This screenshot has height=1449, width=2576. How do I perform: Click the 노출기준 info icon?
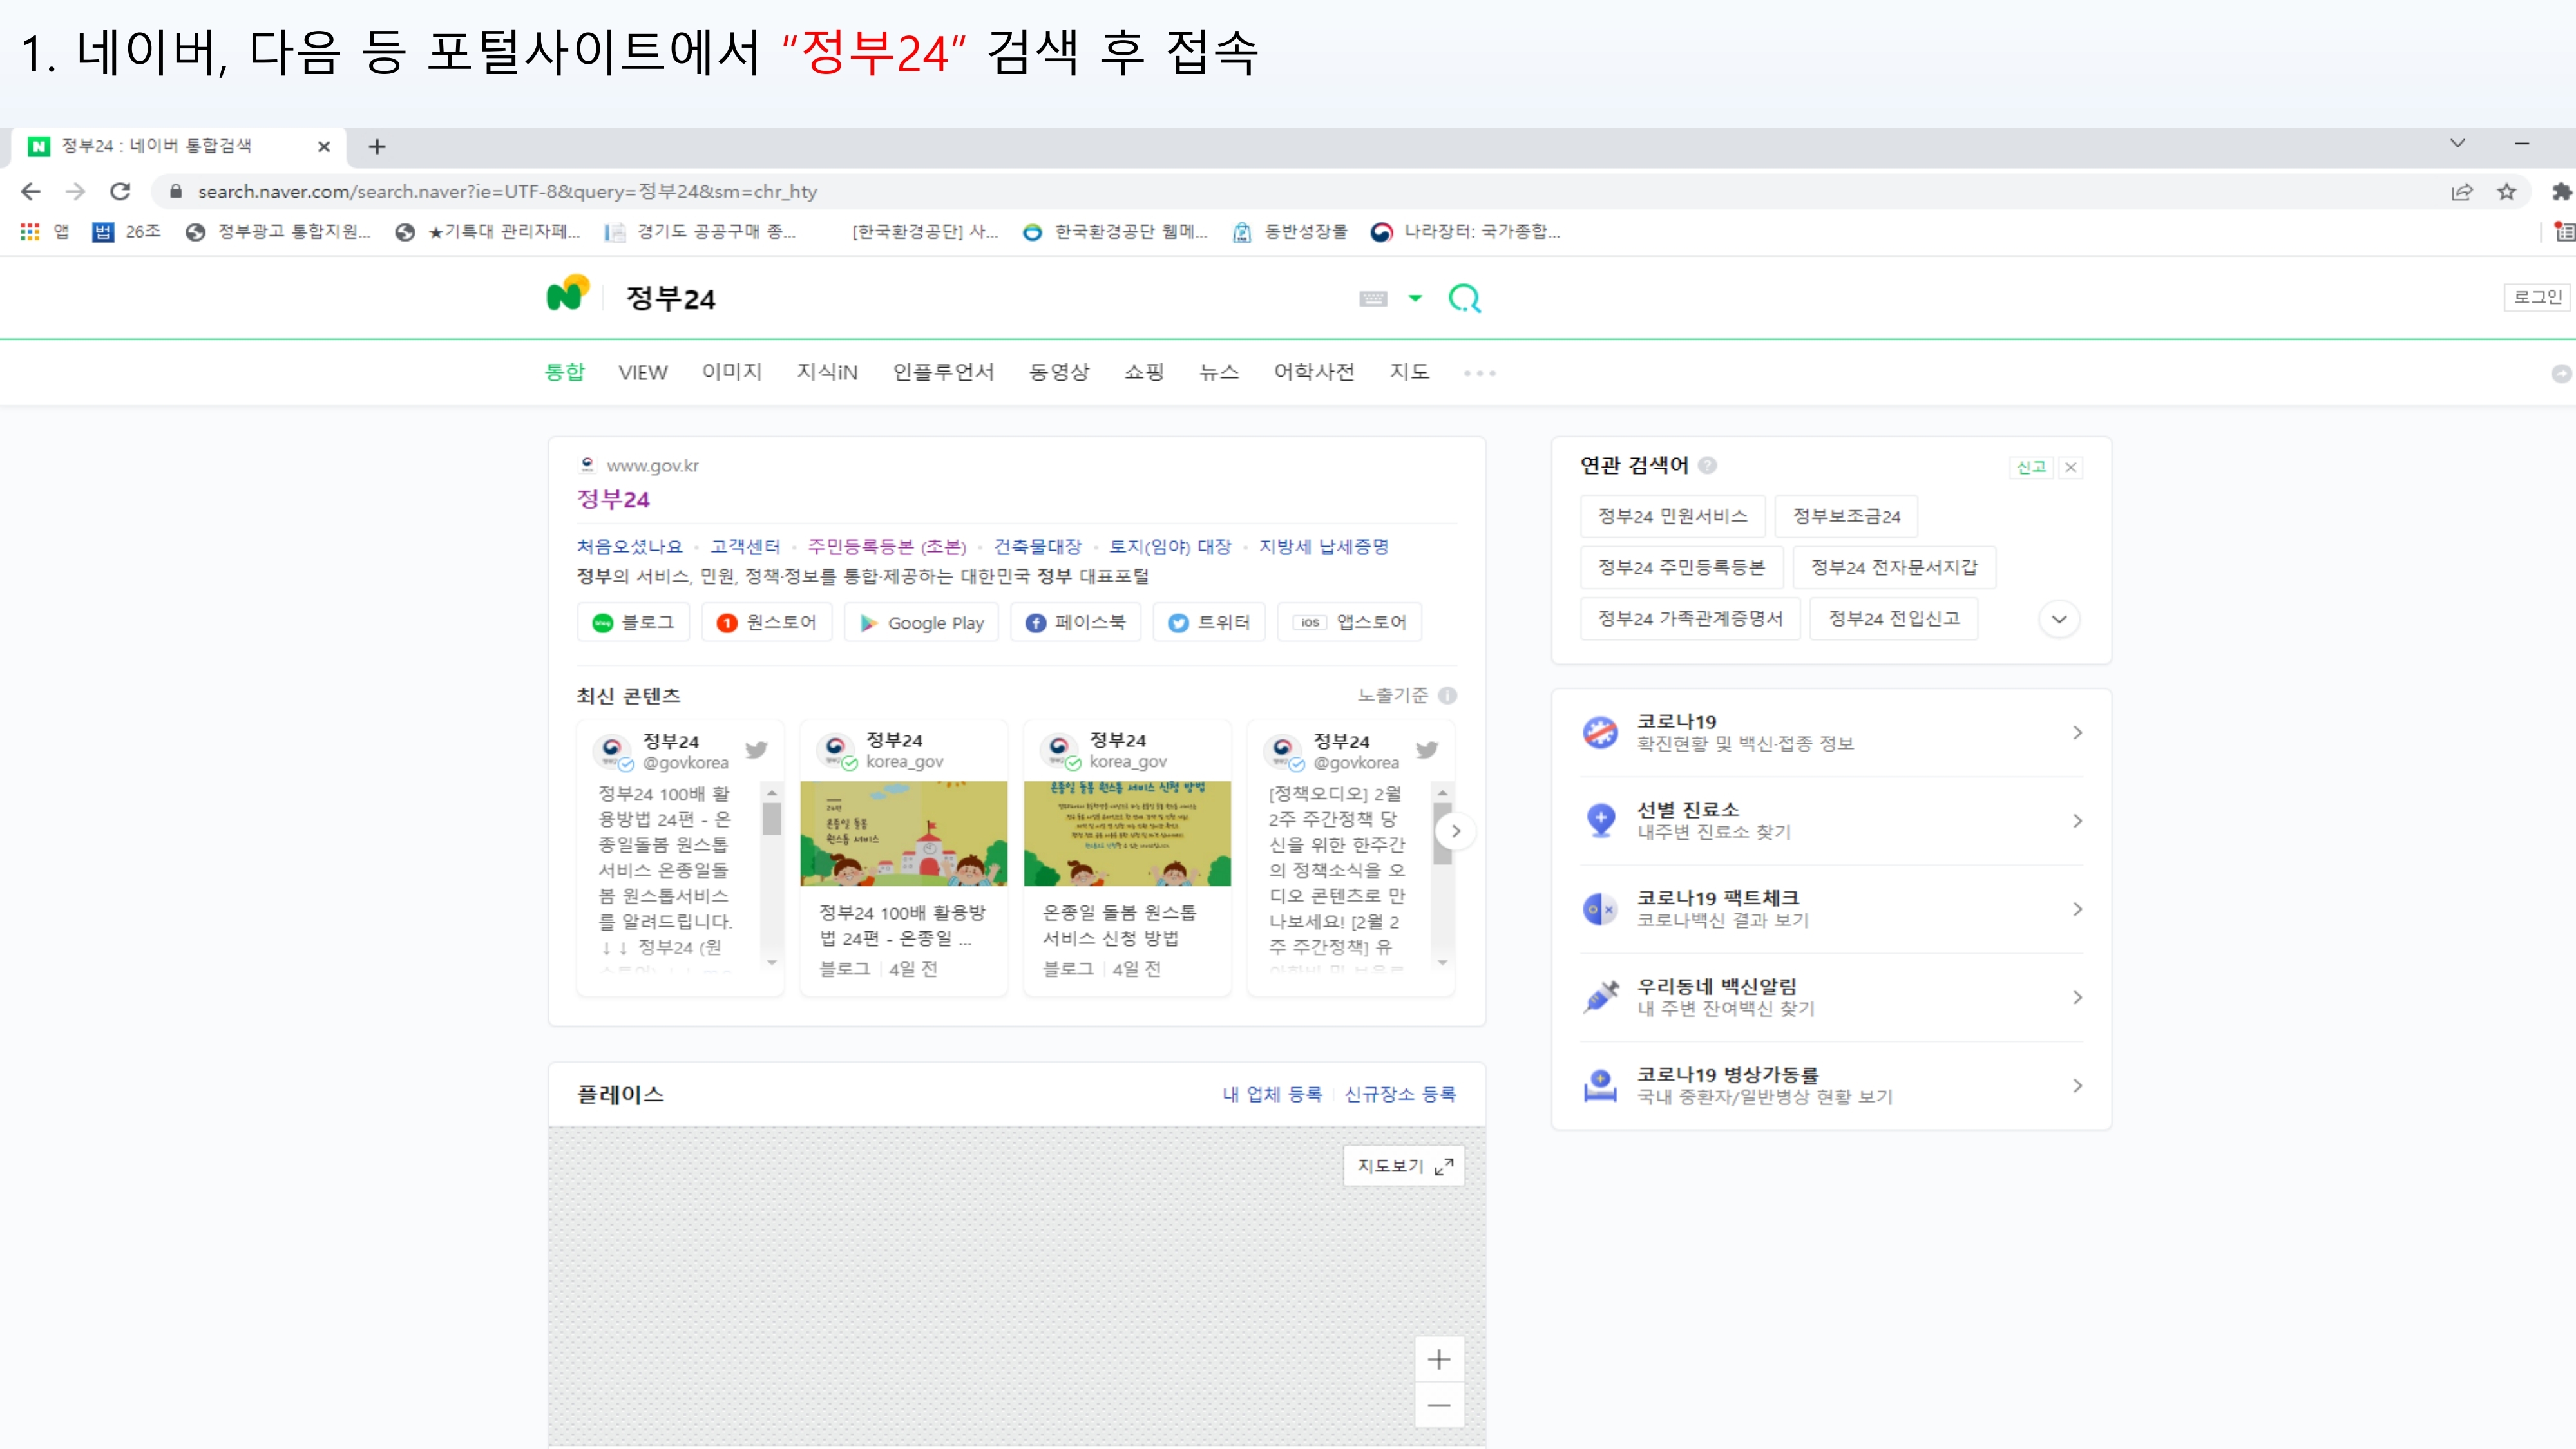coord(1447,695)
